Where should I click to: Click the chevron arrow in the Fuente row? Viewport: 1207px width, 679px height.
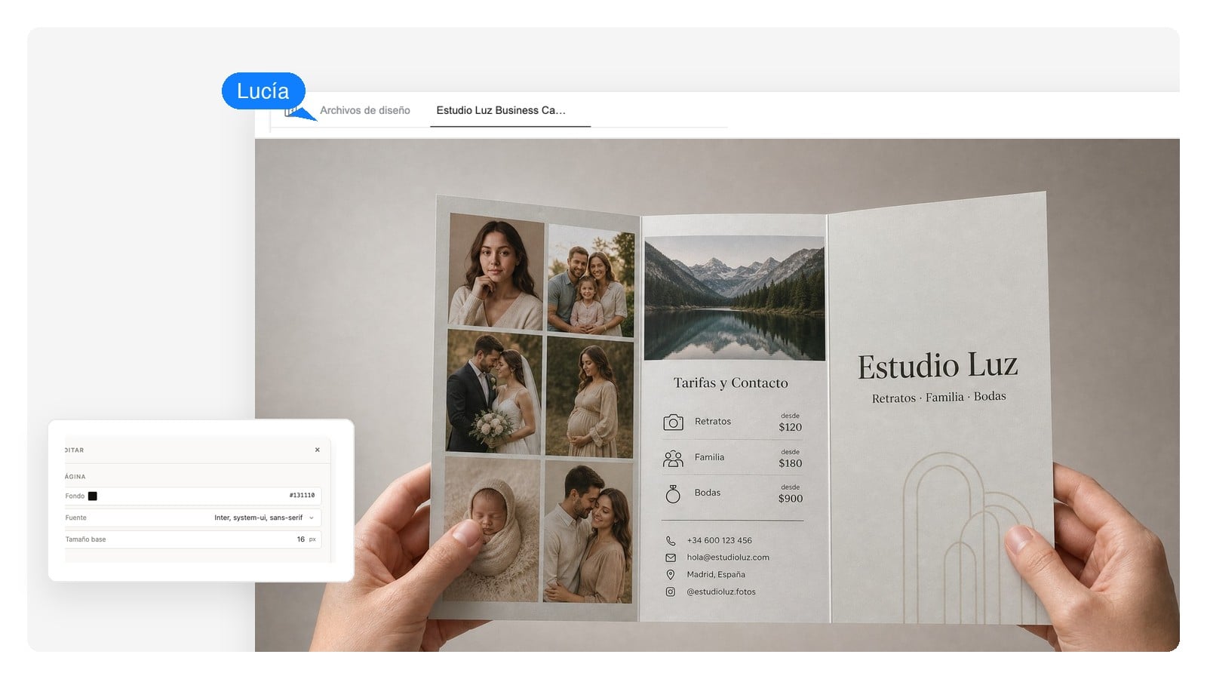312,518
